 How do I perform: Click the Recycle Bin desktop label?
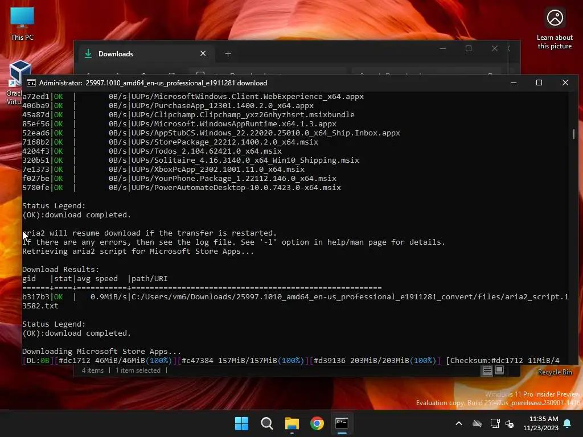click(555, 372)
